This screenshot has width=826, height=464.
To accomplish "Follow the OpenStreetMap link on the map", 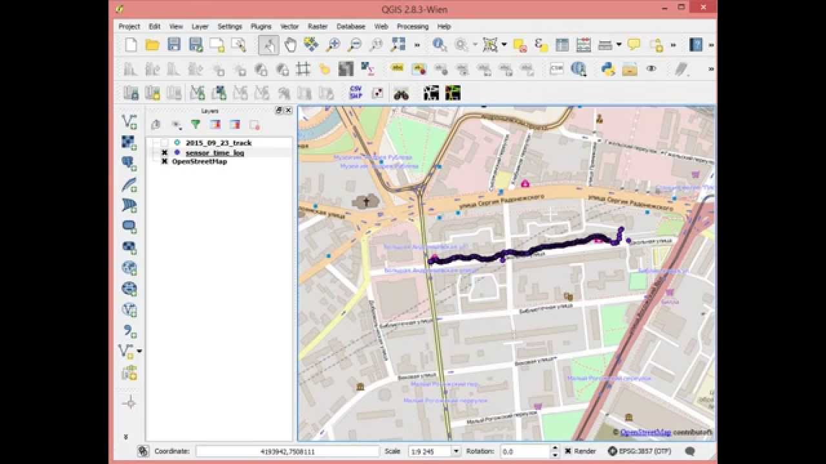I will [x=645, y=432].
